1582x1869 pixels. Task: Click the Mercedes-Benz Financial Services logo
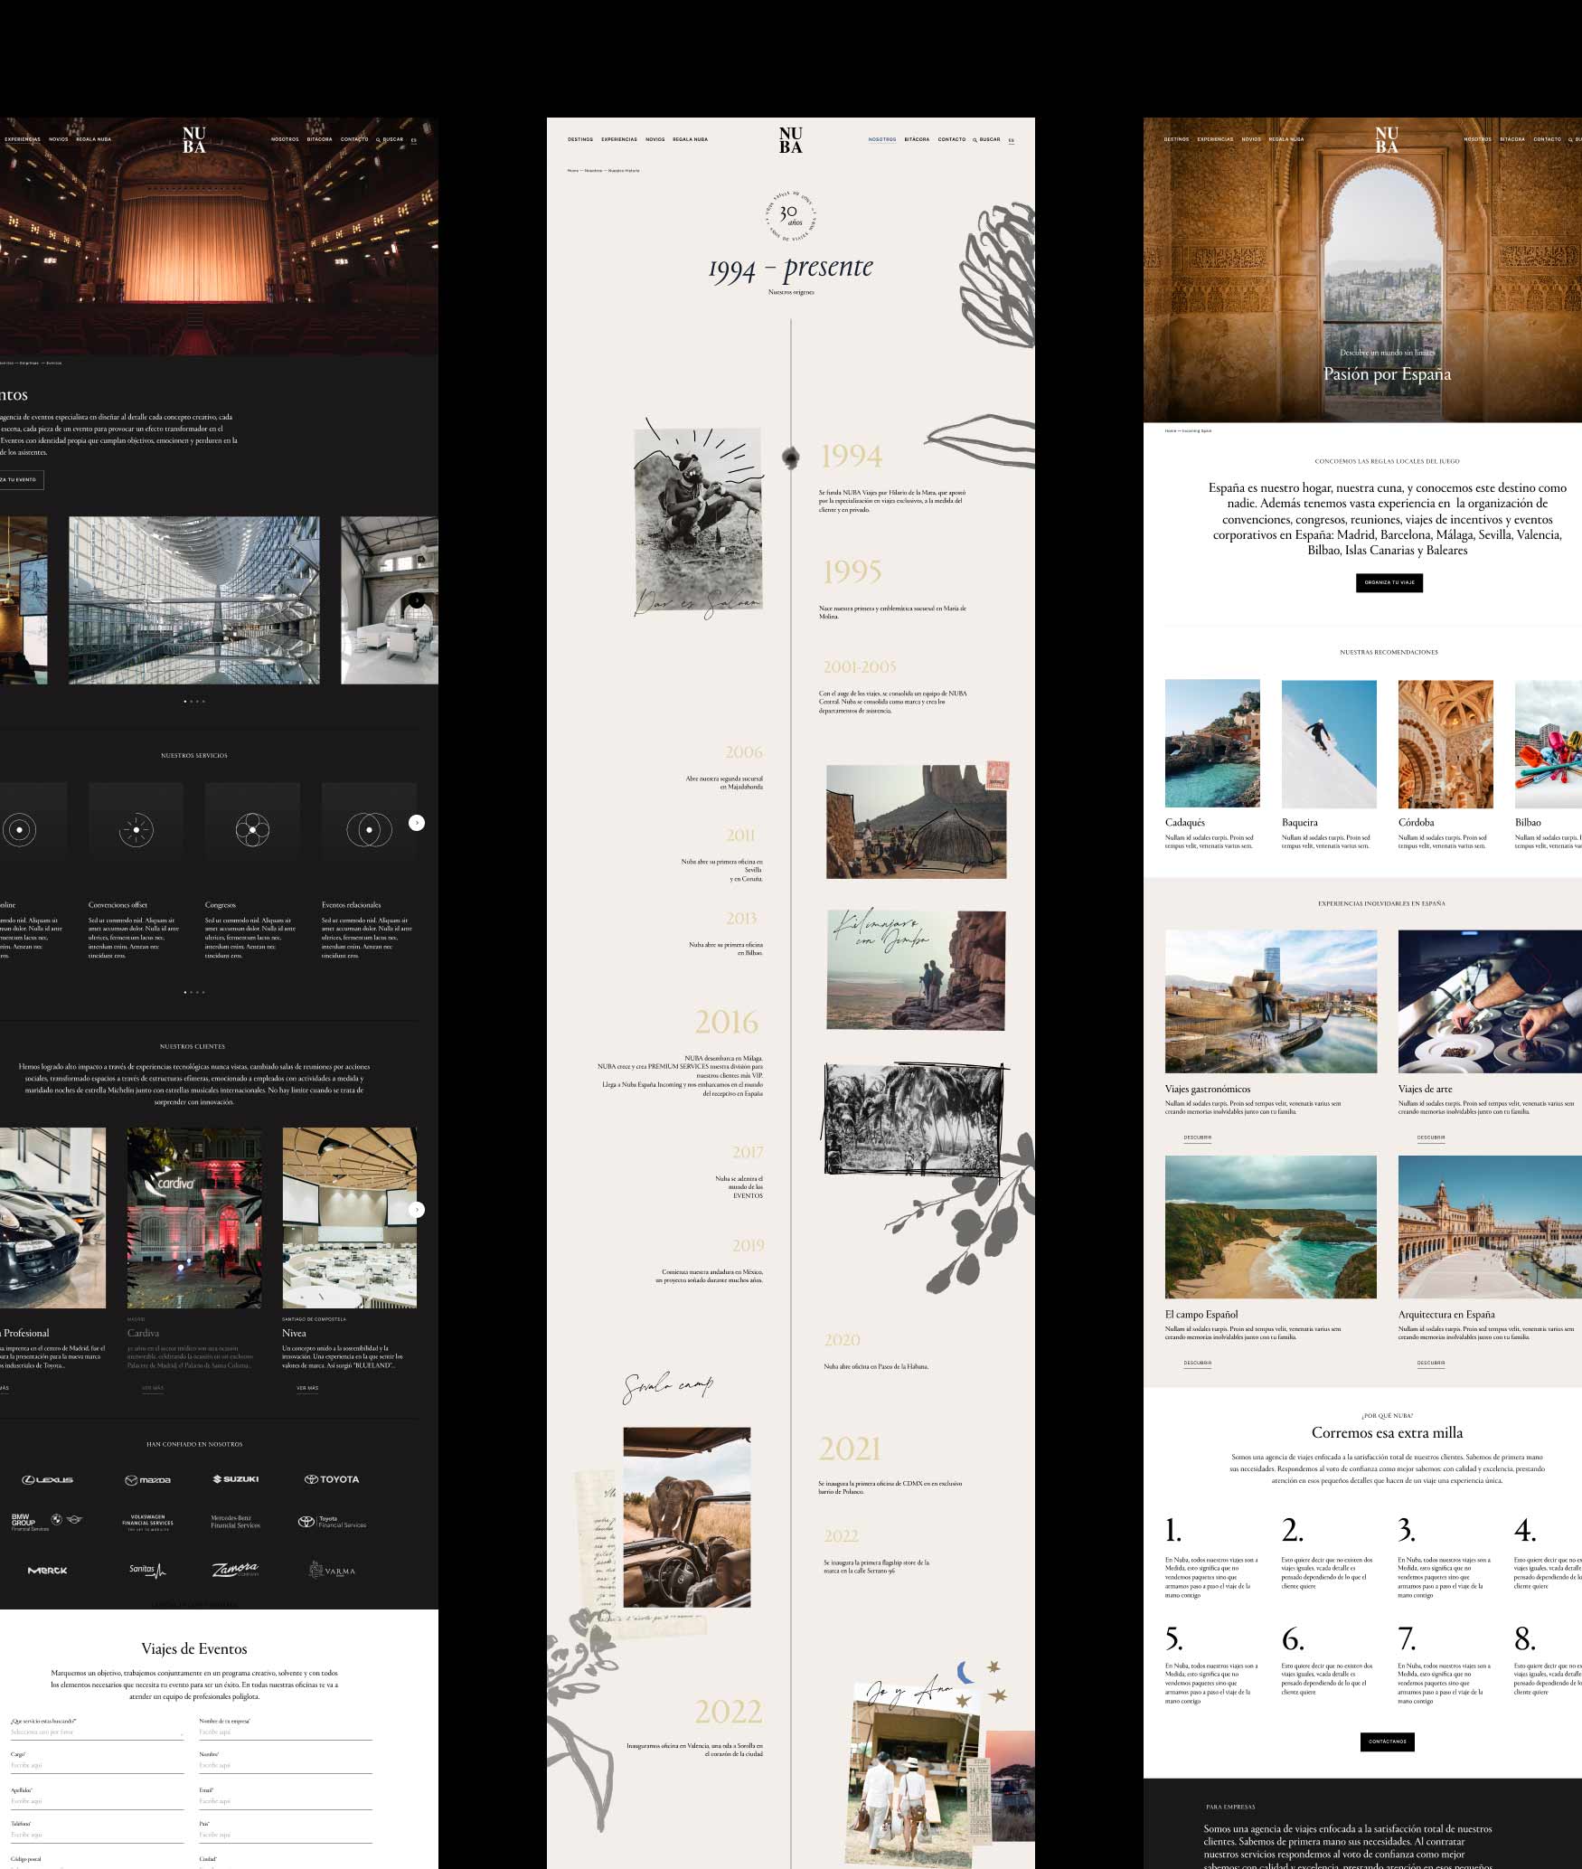(x=235, y=1522)
